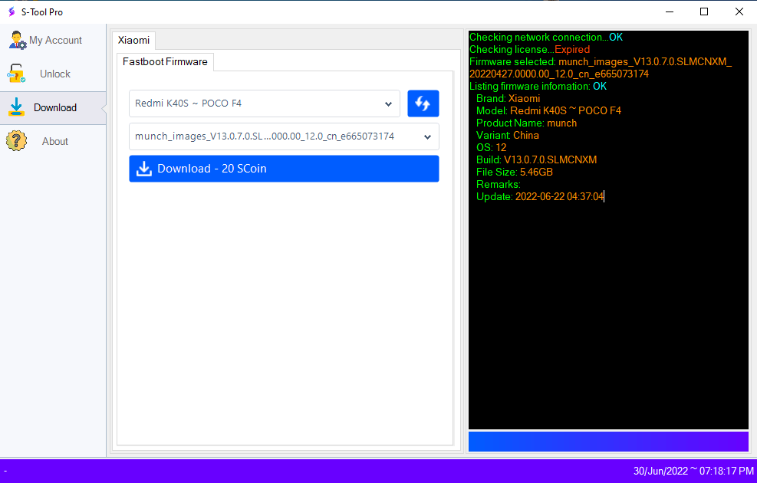Image resolution: width=757 pixels, height=483 pixels.
Task: Click the blue progress bar under log
Action: [x=608, y=442]
